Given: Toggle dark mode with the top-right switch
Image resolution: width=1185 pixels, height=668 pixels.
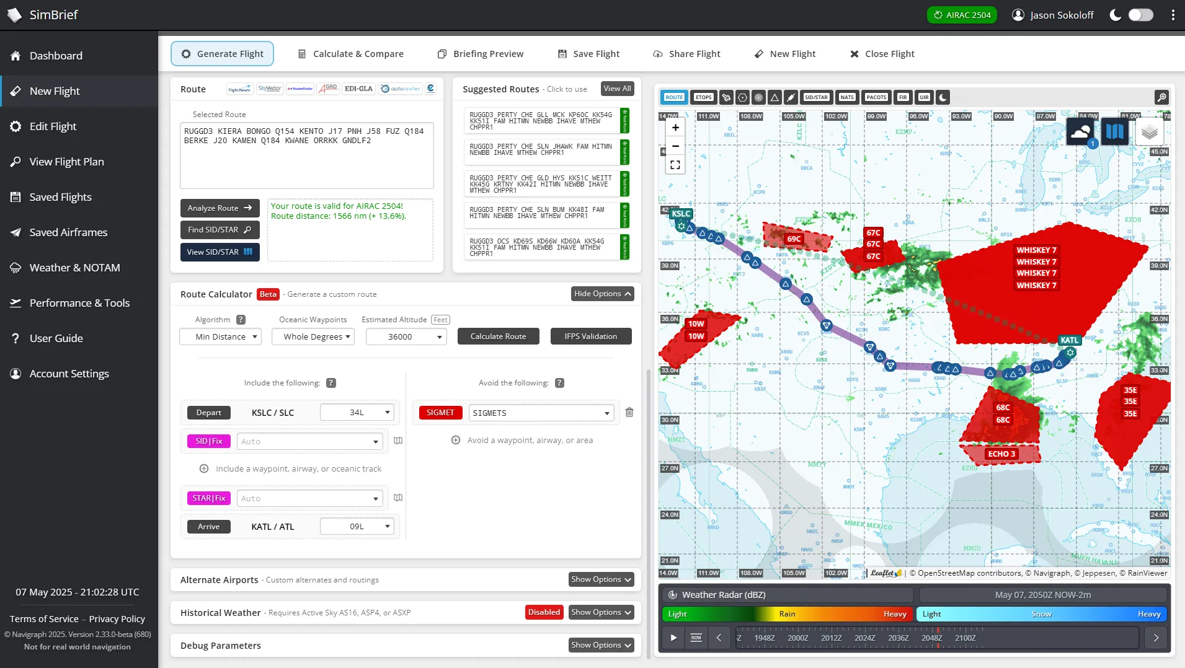Looking at the screenshot, I should click(x=1140, y=15).
